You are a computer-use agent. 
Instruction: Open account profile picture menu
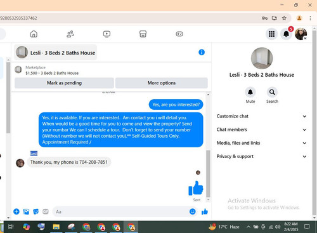point(301,34)
